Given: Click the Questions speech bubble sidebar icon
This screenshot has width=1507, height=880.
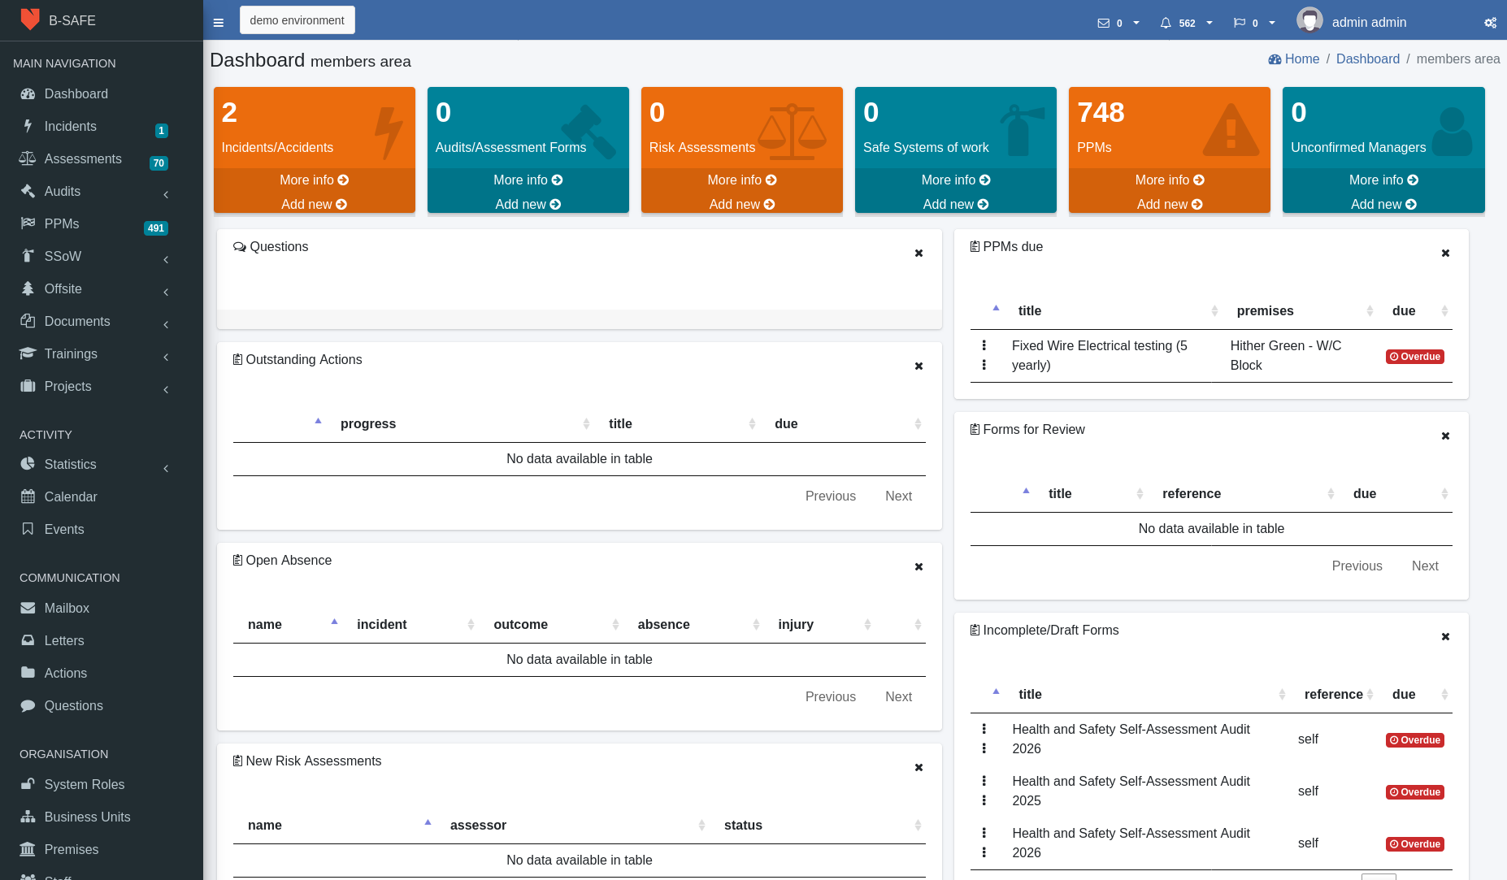Looking at the screenshot, I should (28, 705).
